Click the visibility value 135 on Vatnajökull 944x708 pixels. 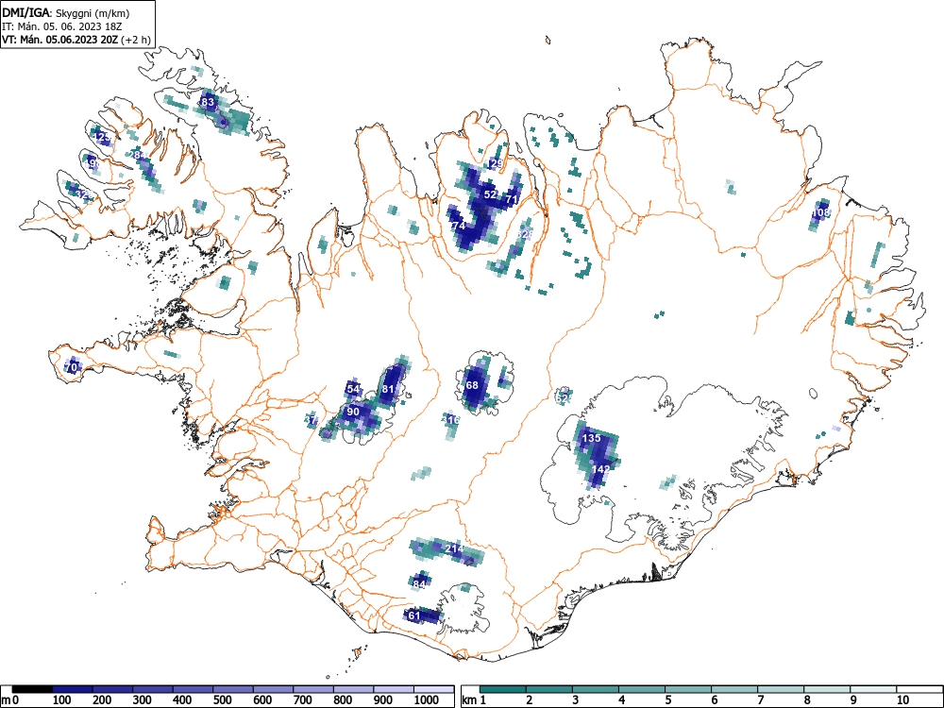(x=591, y=438)
